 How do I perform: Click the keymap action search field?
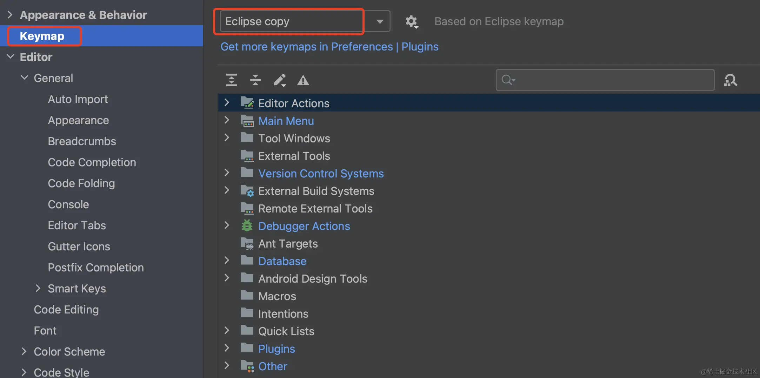pyautogui.click(x=611, y=80)
